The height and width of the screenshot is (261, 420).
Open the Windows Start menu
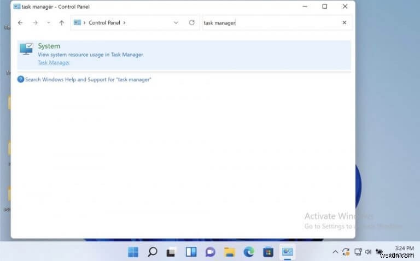[x=133, y=252]
